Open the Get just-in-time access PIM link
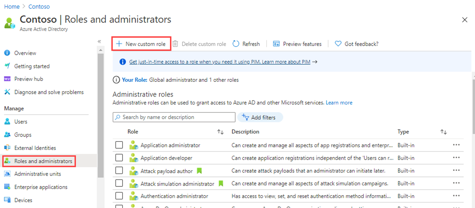This screenshot has width=475, height=208. [x=220, y=62]
